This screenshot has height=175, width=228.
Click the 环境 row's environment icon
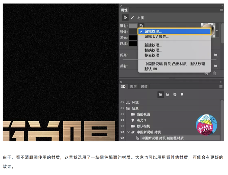[x=128, y=102]
